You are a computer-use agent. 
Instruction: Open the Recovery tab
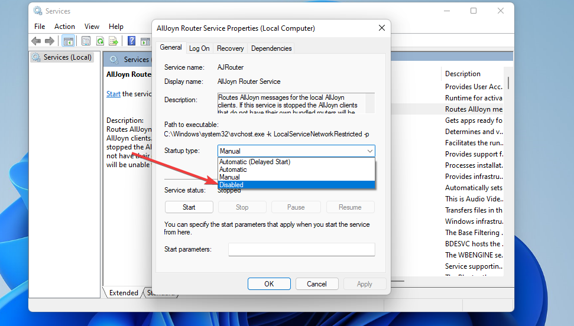231,48
